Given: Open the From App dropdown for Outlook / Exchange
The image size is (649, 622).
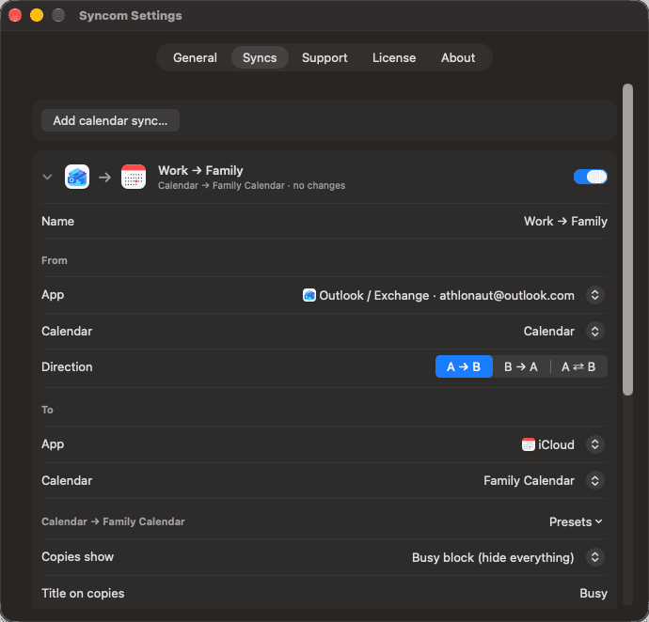Looking at the screenshot, I should (x=594, y=295).
